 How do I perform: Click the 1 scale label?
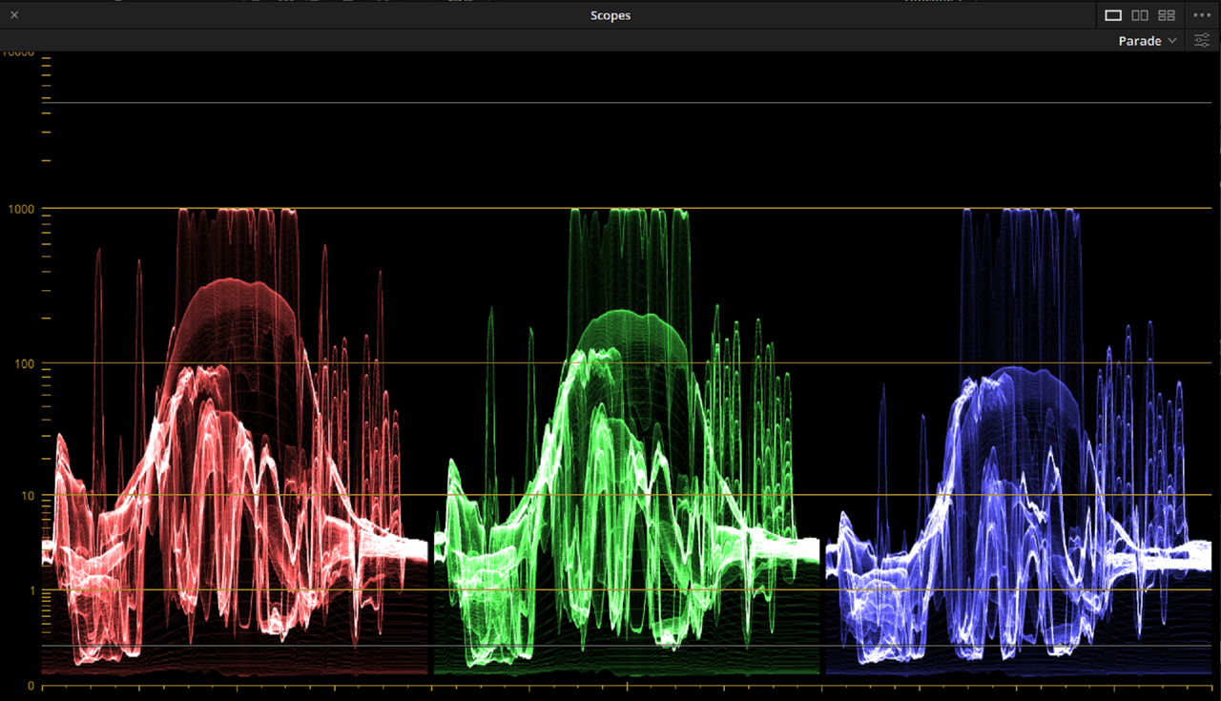click(x=31, y=591)
